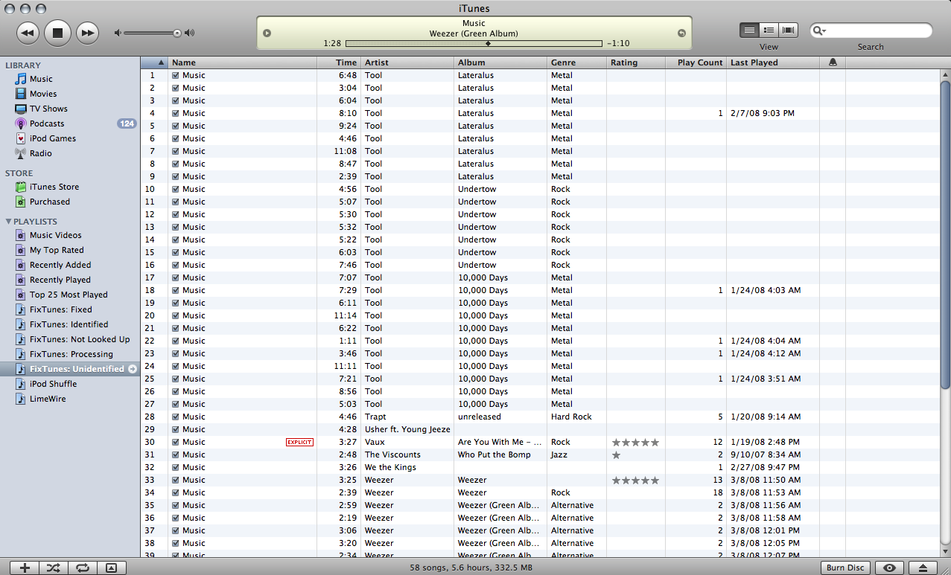
Task: Skip to next track button
Action: point(87,33)
